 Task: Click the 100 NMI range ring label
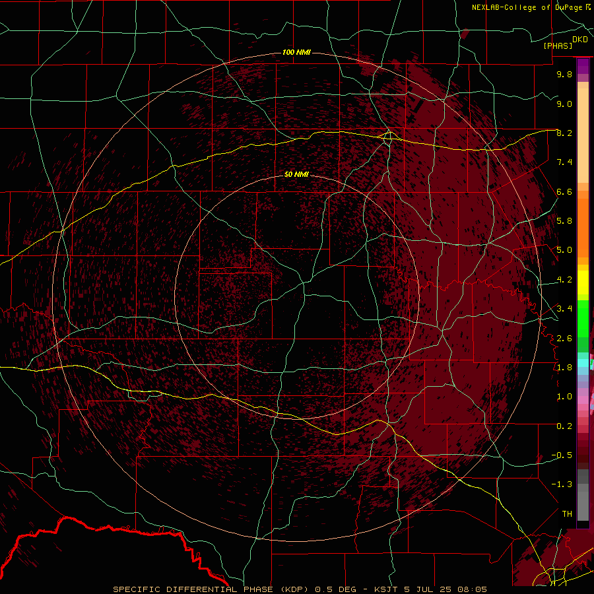[x=296, y=52]
